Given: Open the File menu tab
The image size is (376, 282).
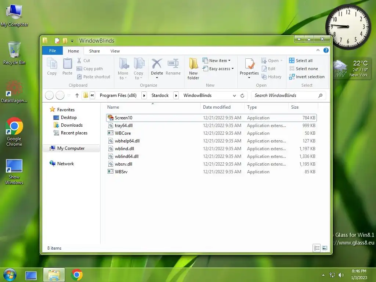Looking at the screenshot, I should click(x=52, y=51).
